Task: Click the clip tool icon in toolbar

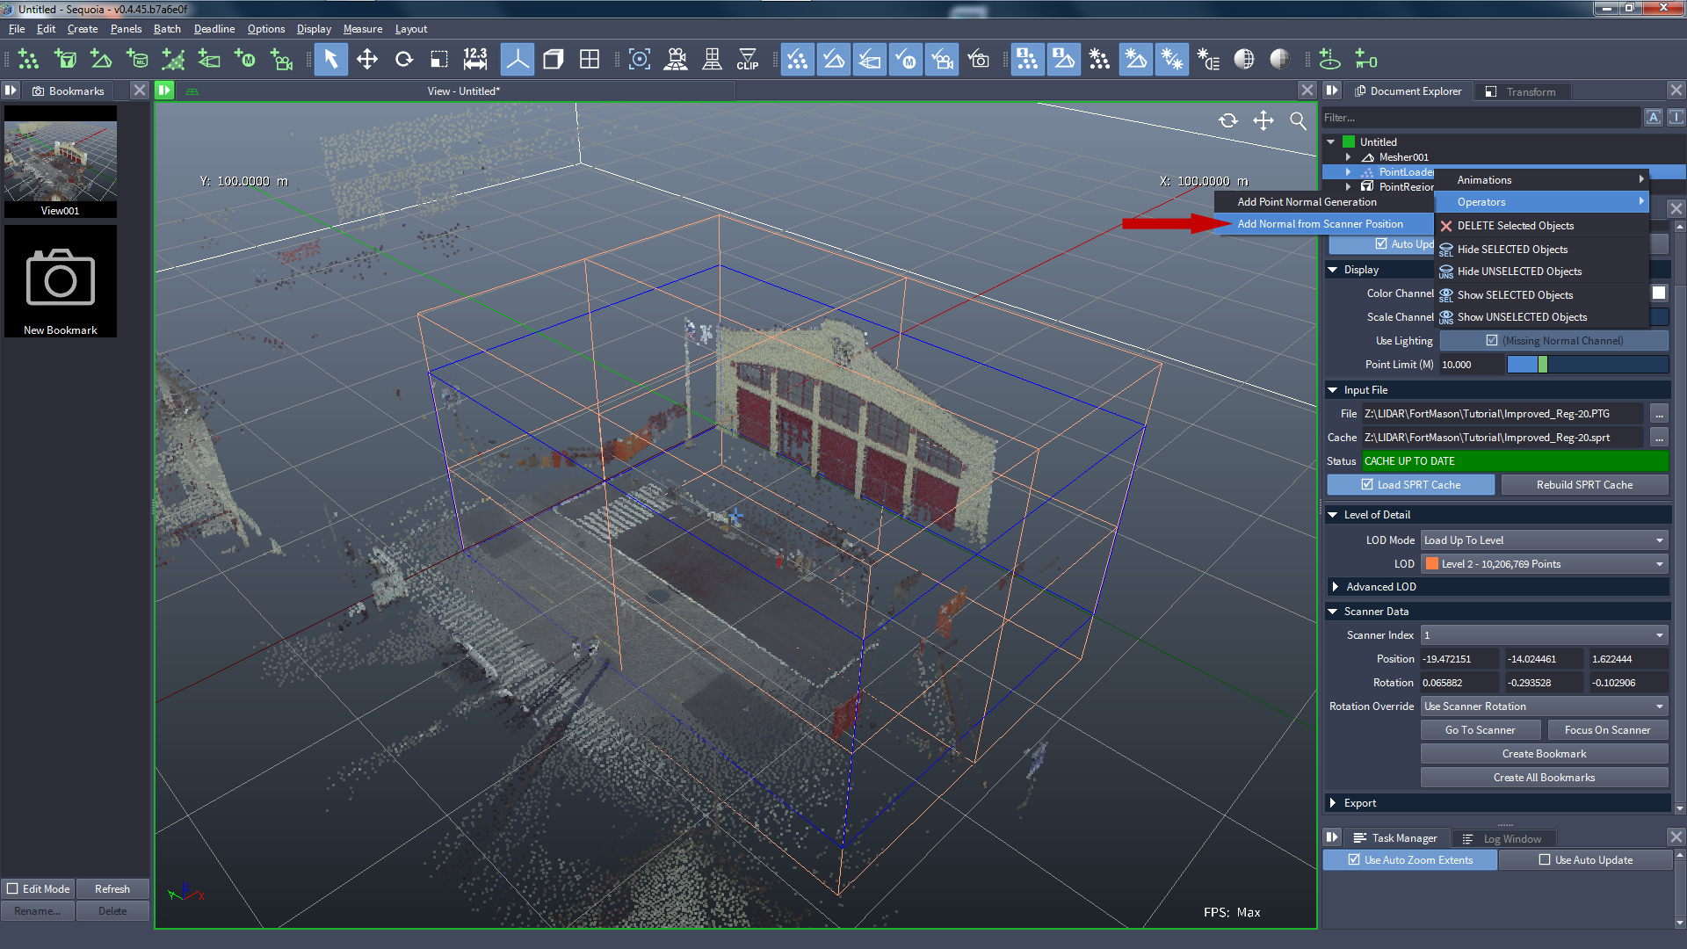Action: point(749,61)
